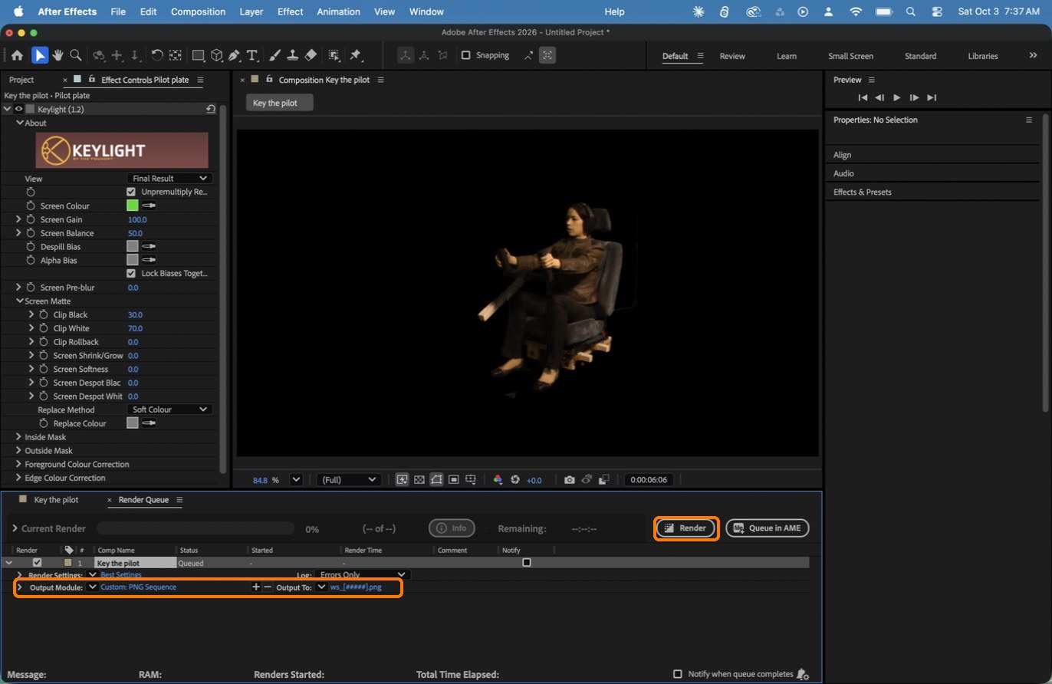Switch to the Key the pilot timeline tab

point(56,500)
